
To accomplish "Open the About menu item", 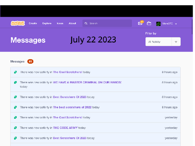I will coord(72,24).
